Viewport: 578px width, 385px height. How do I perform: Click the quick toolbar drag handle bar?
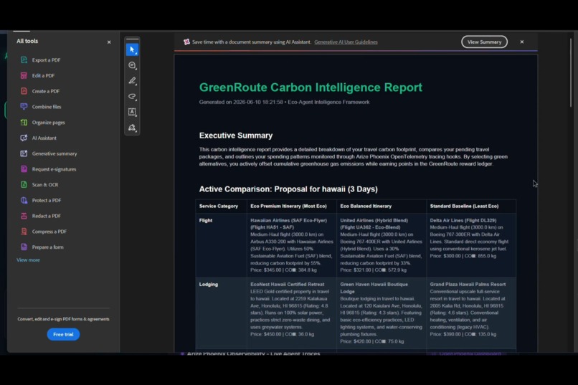(132, 39)
